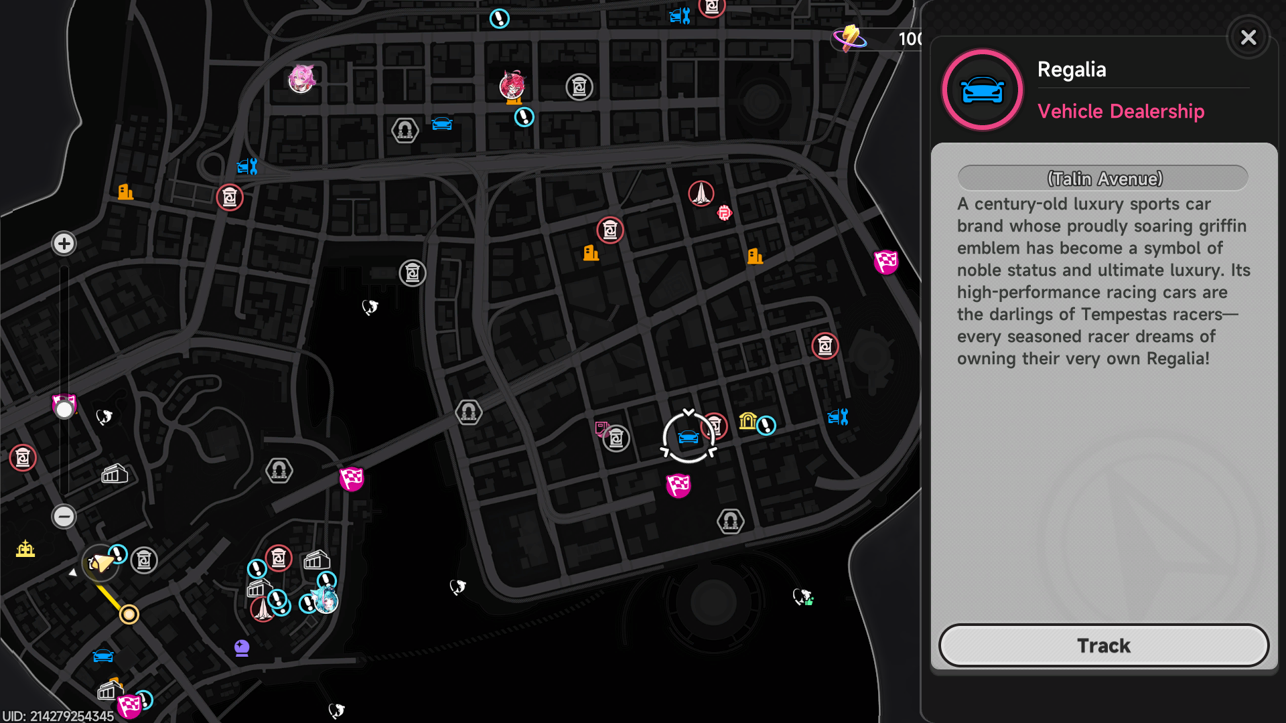Click the race flag on east road

pos(885,262)
